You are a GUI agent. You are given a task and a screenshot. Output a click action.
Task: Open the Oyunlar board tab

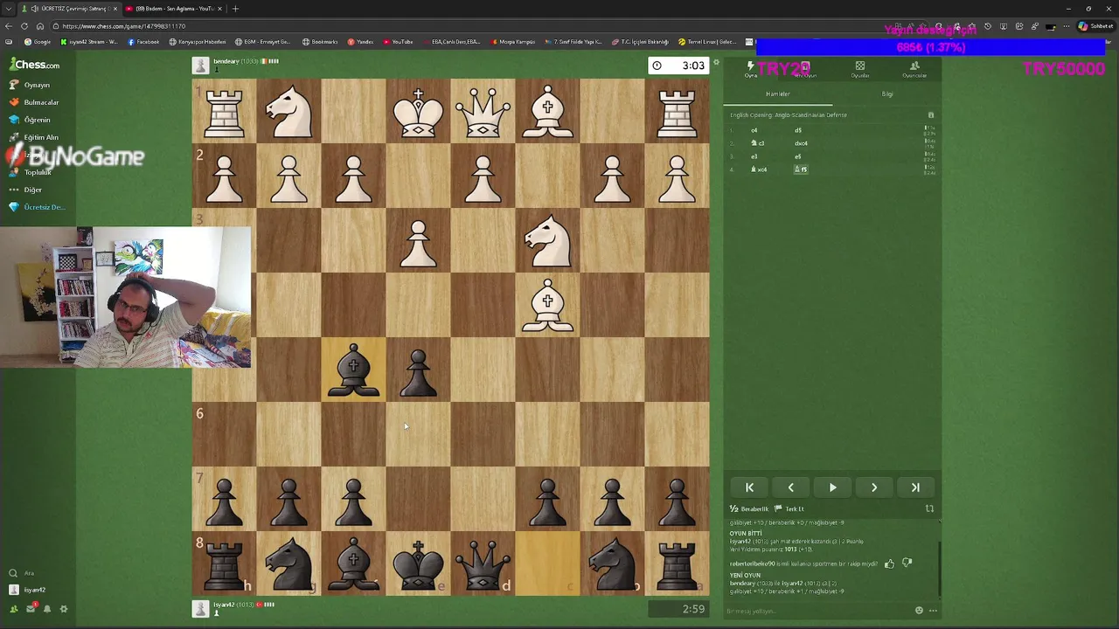pos(860,69)
